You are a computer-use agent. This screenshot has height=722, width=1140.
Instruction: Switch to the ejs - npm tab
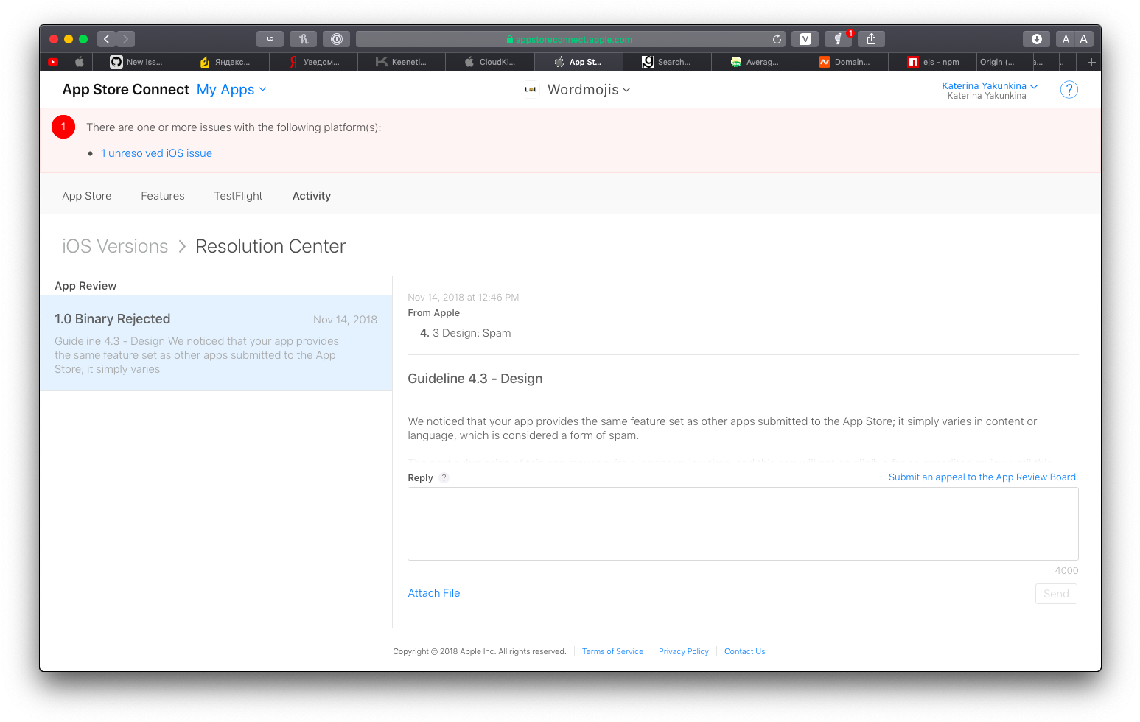[x=932, y=62]
